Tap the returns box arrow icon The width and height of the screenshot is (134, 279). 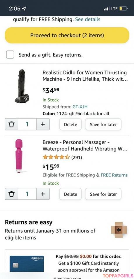119,229
